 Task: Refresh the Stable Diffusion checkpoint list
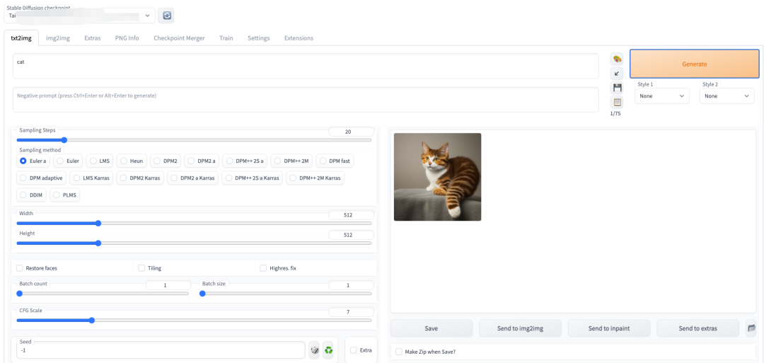(x=166, y=16)
